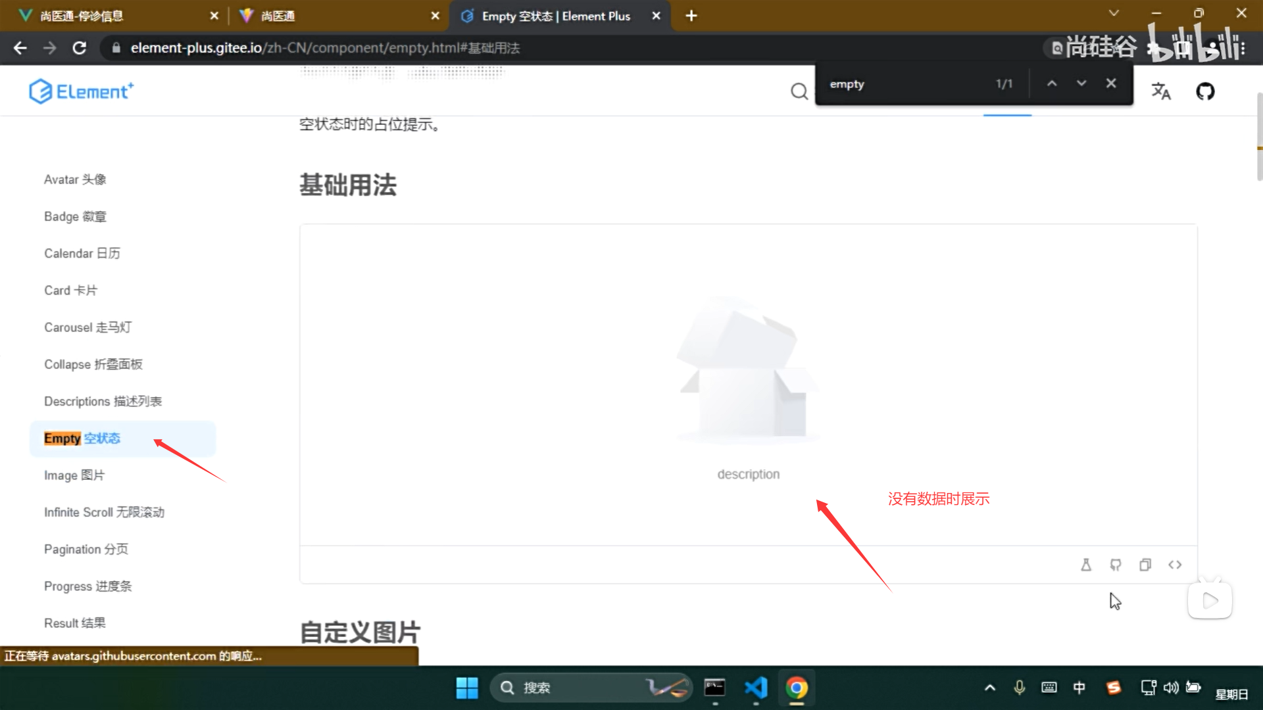Open Carousel 走马灯 in the sidebar
The width and height of the screenshot is (1263, 710).
(87, 327)
